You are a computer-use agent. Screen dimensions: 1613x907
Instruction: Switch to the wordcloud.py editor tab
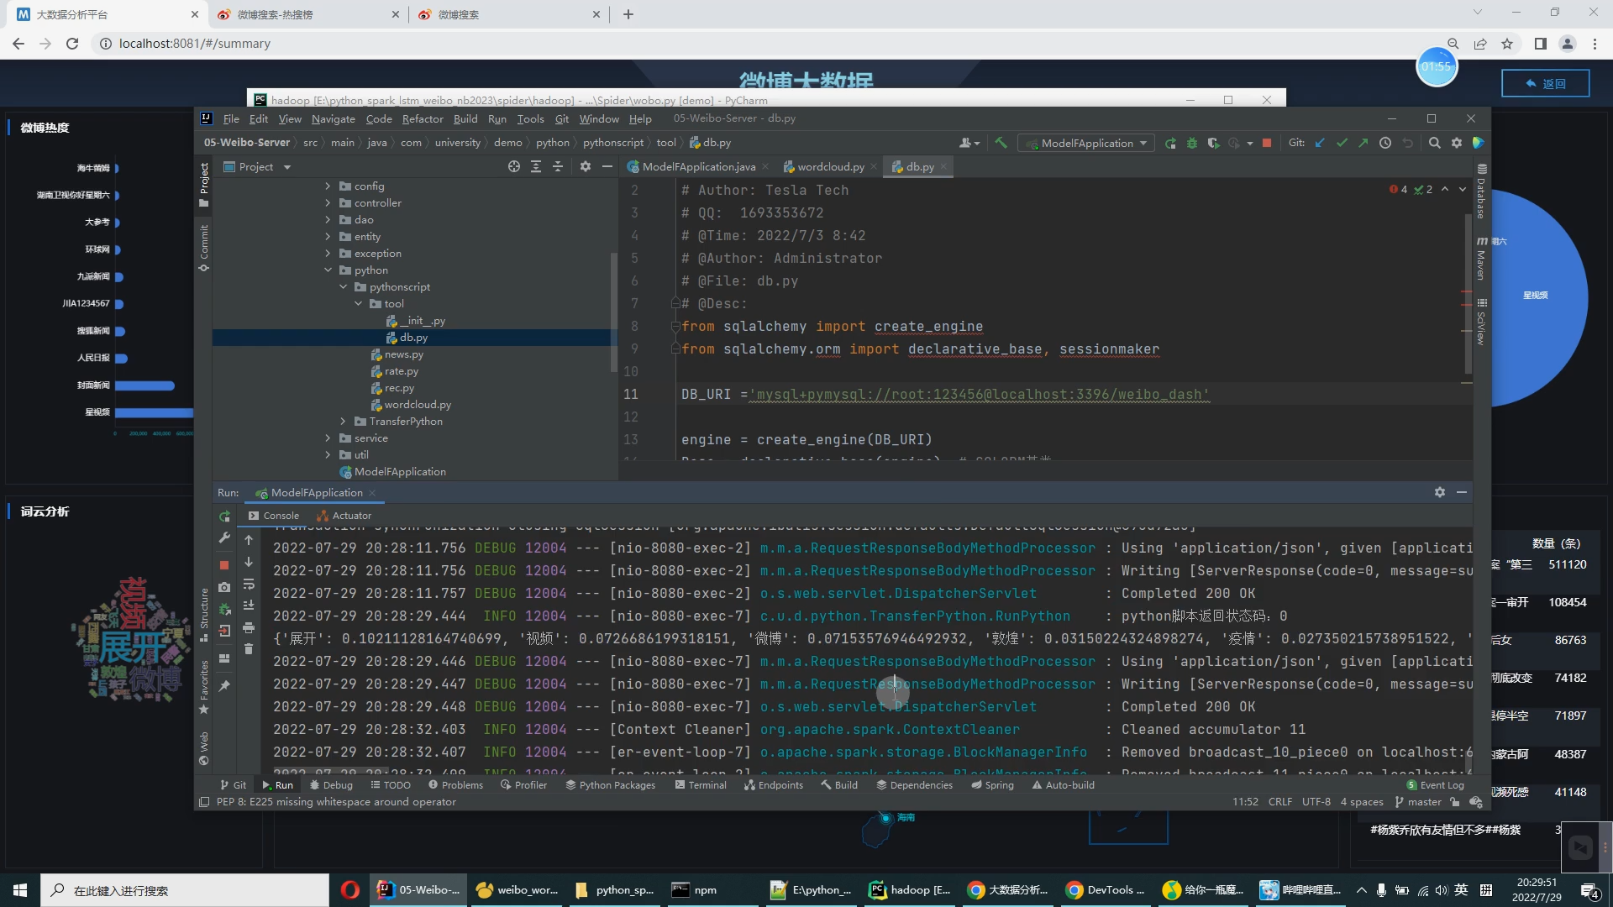[830, 166]
